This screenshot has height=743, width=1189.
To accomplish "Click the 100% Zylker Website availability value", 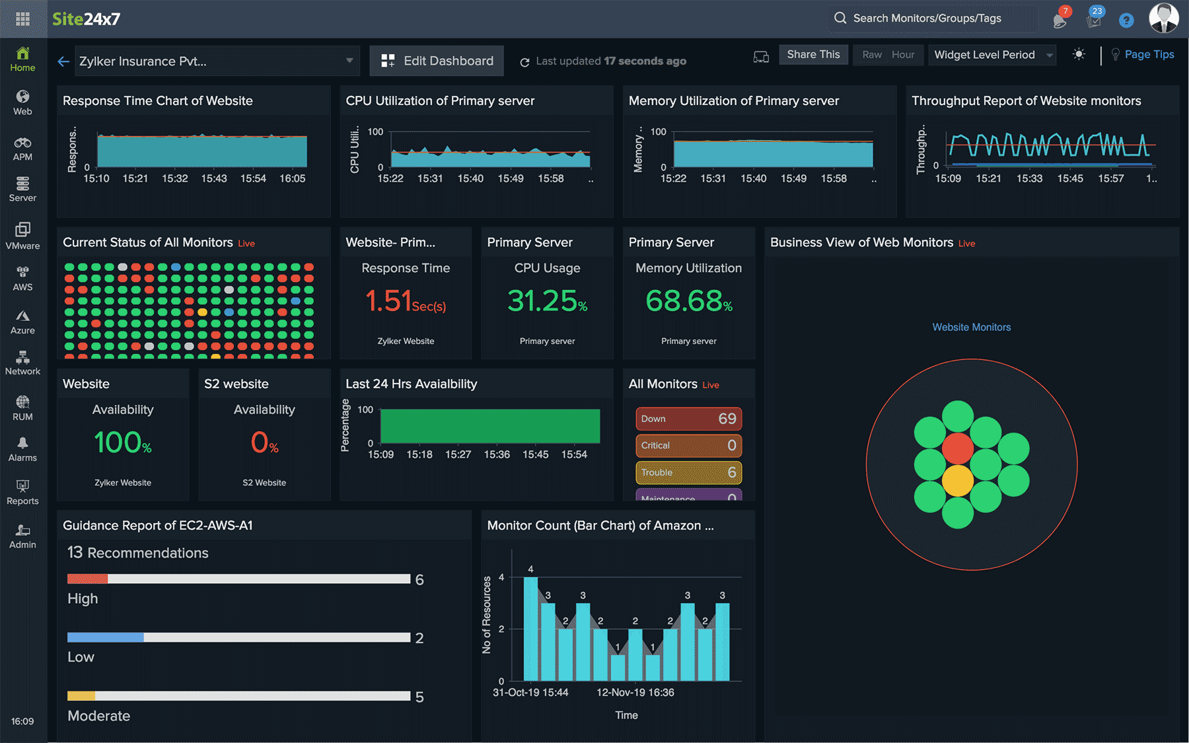I will tap(123, 443).
